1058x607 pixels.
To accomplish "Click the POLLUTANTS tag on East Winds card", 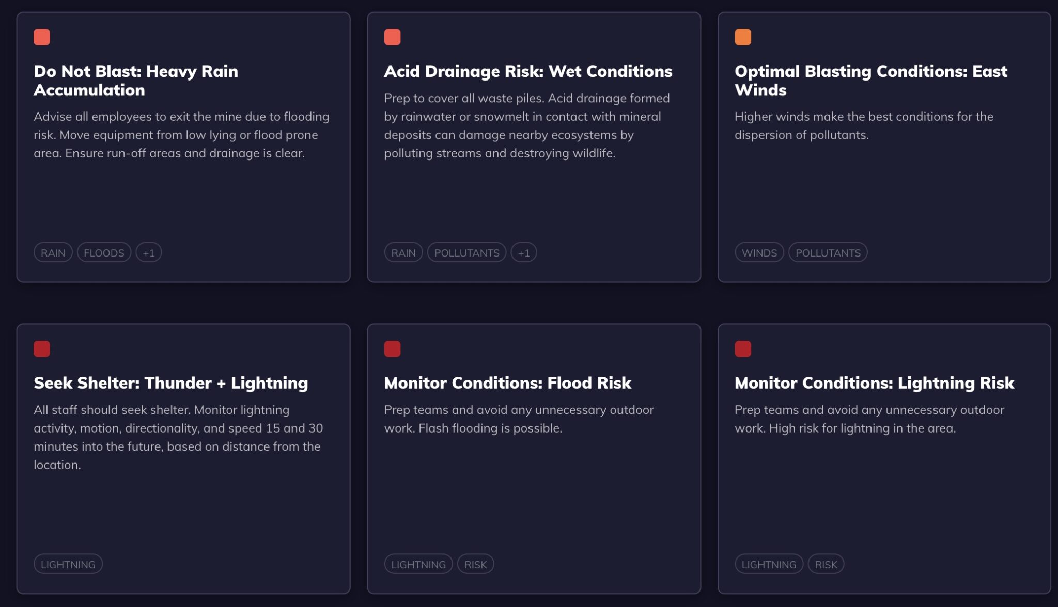I will 828,252.
